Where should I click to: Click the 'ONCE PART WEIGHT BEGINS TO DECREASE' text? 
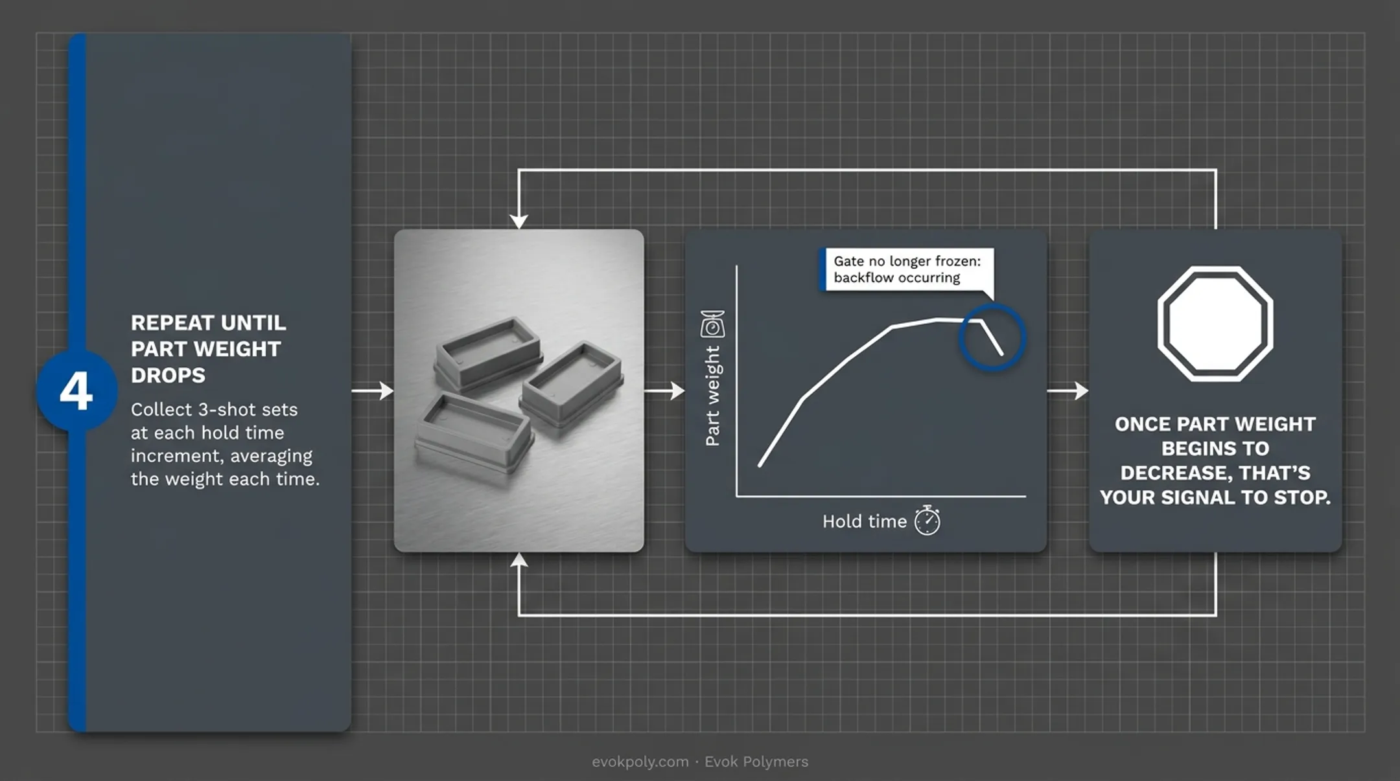1215,460
